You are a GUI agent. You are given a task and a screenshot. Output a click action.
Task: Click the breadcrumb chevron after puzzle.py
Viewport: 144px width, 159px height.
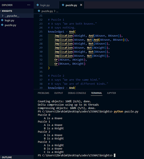point(54,11)
